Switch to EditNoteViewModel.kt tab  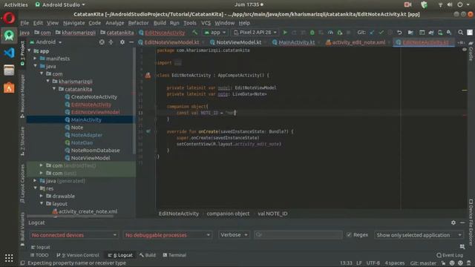point(171,42)
